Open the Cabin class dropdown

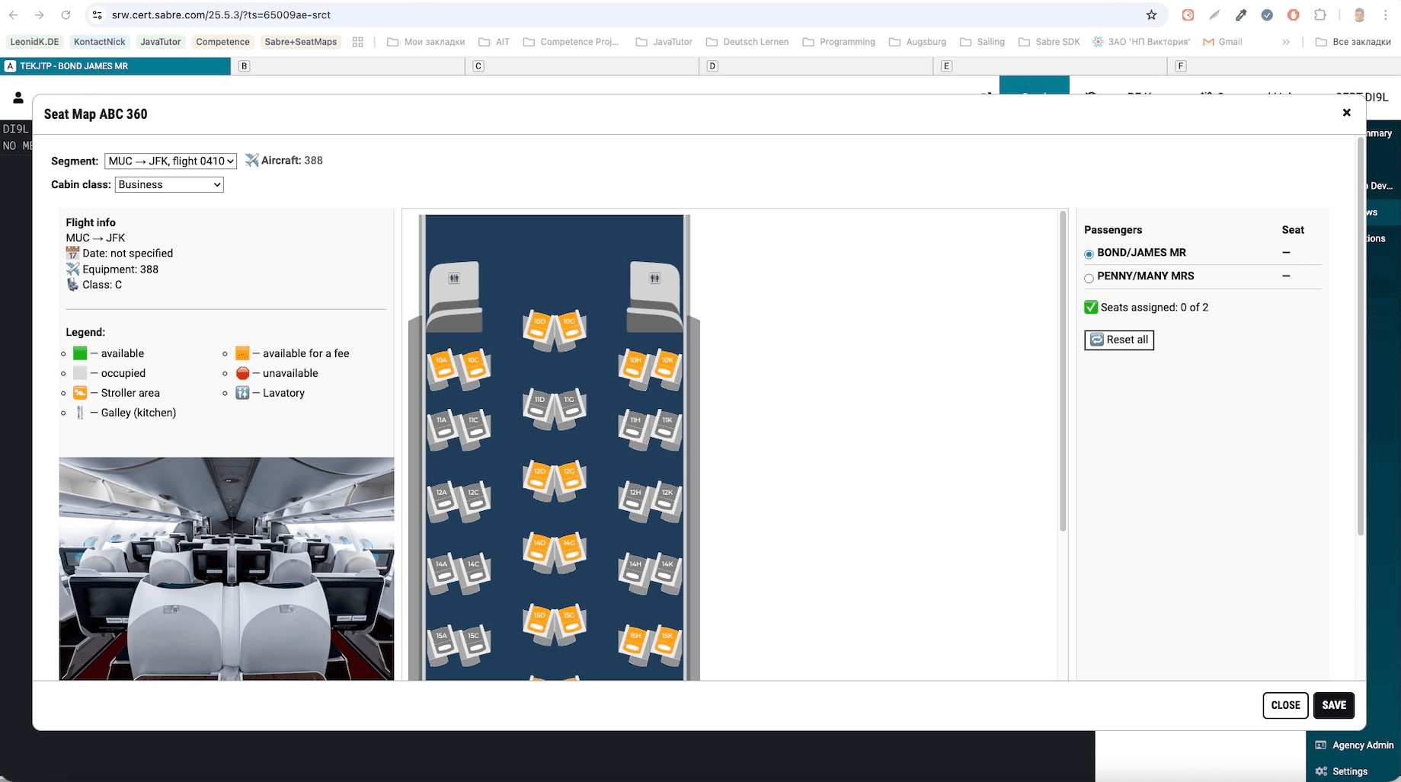[168, 184]
